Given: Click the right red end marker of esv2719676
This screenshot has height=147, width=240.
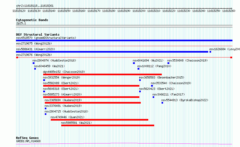Looking at the screenshot, I should (x=231, y=57).
